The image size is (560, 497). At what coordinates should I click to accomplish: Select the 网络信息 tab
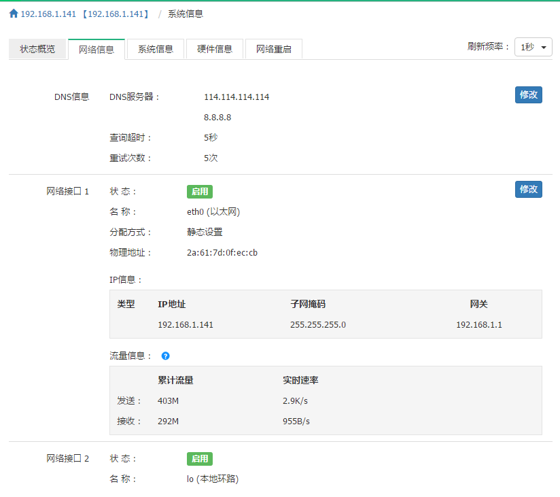click(x=97, y=49)
